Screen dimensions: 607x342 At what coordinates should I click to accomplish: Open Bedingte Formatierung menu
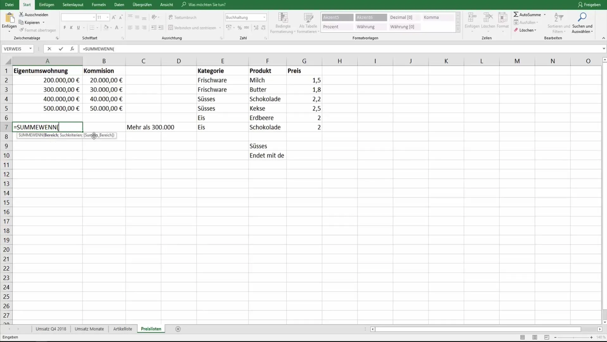click(283, 23)
